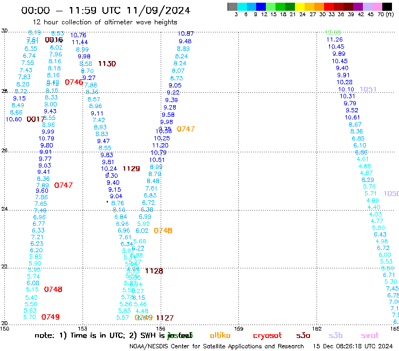
Task: Click the dark red '0017' time stamp
Action: click(36, 119)
